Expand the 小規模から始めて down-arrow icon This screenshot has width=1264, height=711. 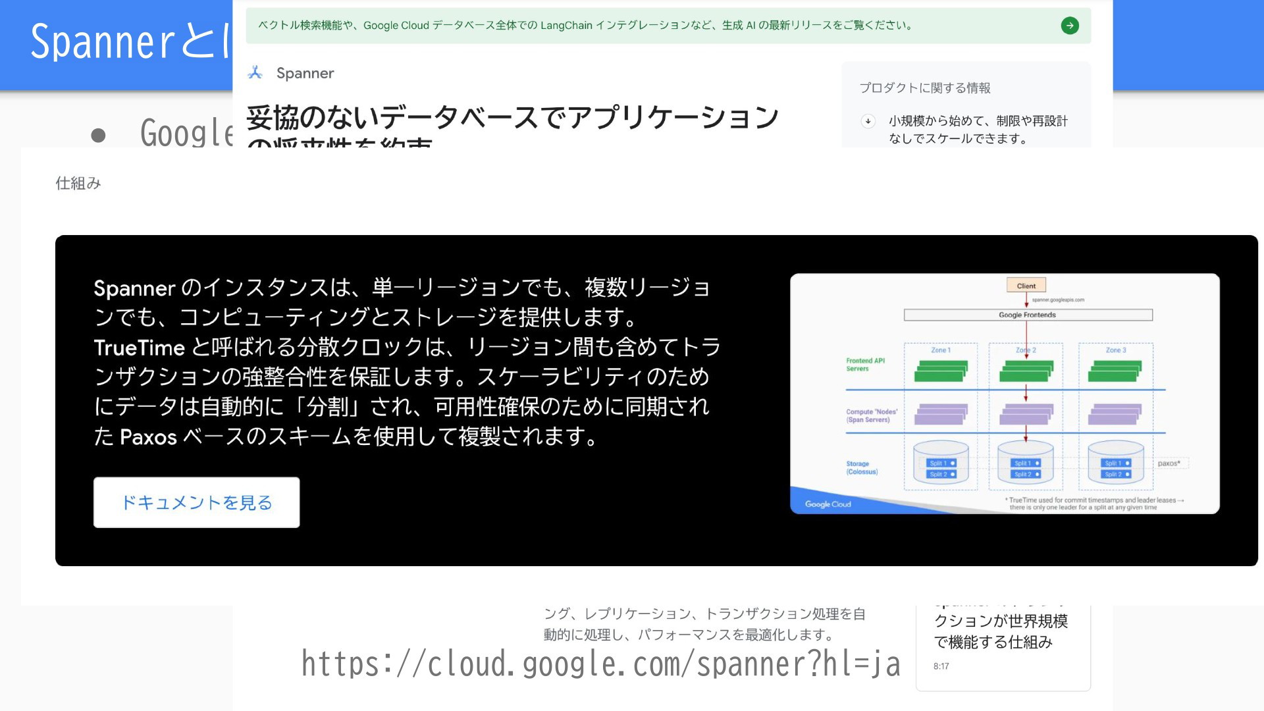pos(868,121)
